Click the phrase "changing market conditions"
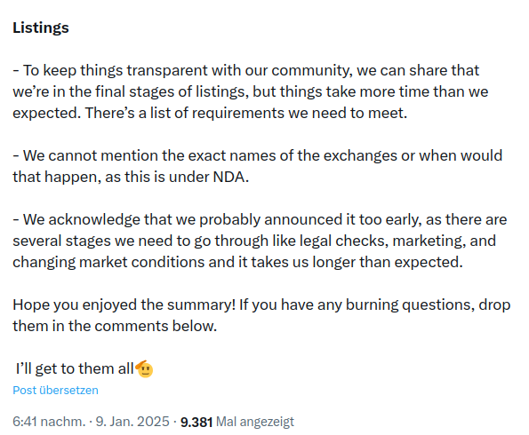Image resolution: width=529 pixels, height=435 pixels. click(x=108, y=262)
